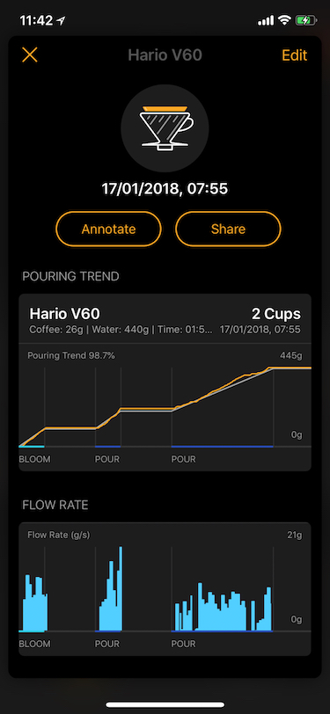Share this brew record
Image resolution: width=330 pixels, height=714 pixels.
[228, 229]
